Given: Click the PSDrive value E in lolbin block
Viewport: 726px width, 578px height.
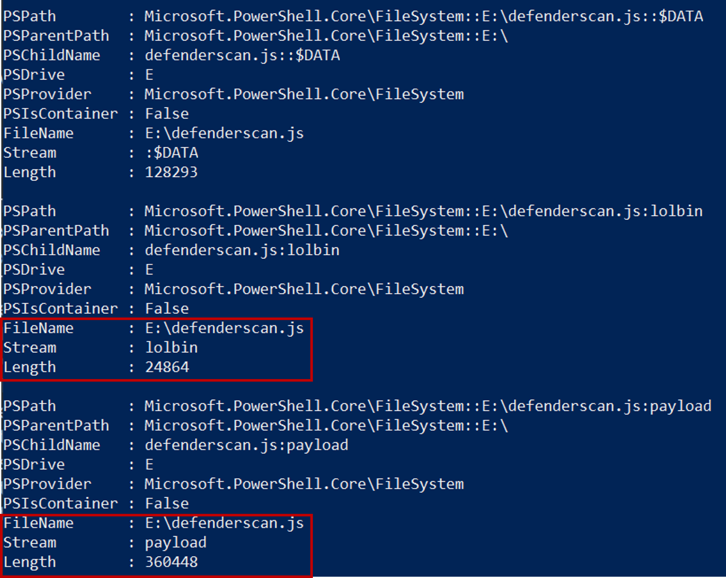Looking at the screenshot, I should pyautogui.click(x=149, y=270).
